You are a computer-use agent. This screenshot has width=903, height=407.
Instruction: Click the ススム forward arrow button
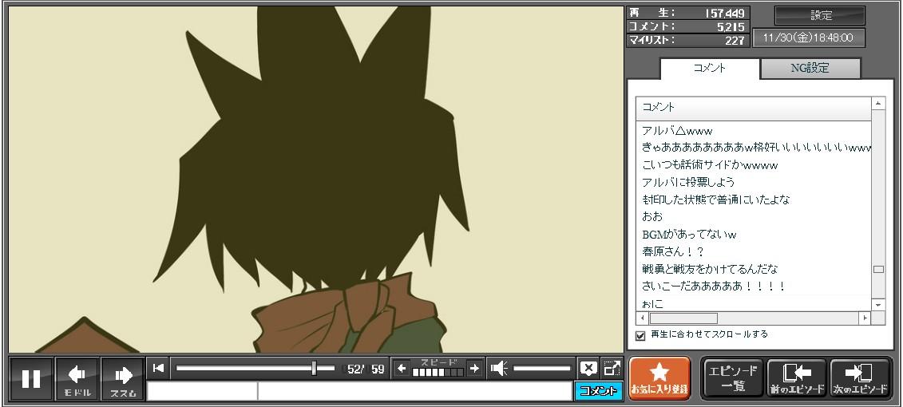tap(122, 378)
